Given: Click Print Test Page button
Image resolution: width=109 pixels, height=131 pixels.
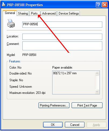Looking at the screenshot, I should (x=87, y=105).
